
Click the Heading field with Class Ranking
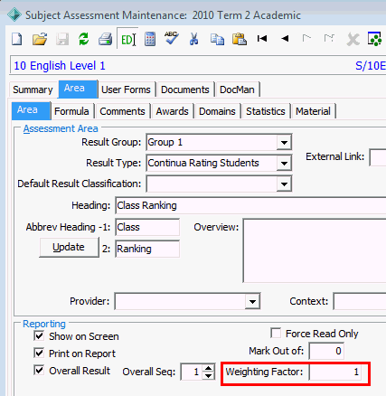coord(250,205)
